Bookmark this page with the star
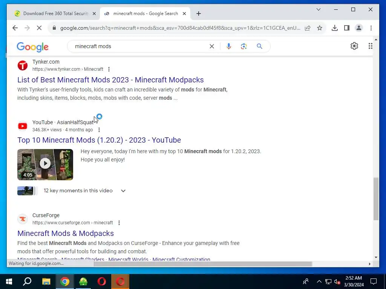The width and height of the screenshot is (386, 289). pyautogui.click(x=320, y=28)
